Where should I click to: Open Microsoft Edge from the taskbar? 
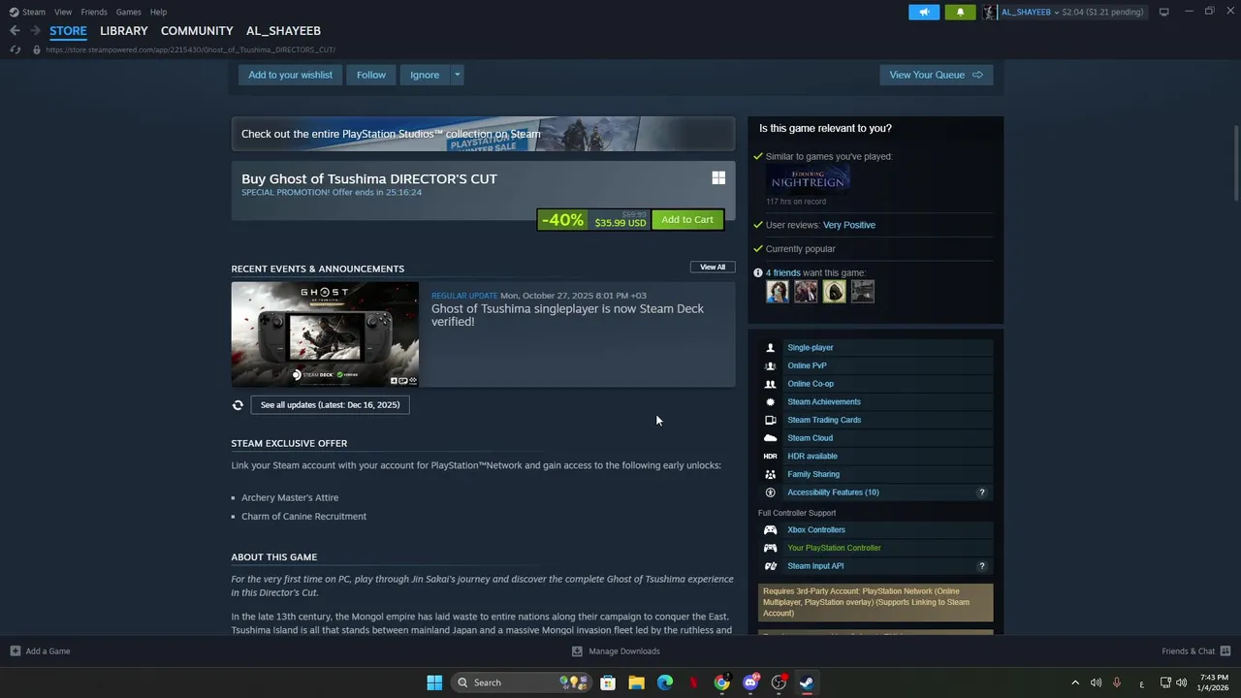(664, 682)
